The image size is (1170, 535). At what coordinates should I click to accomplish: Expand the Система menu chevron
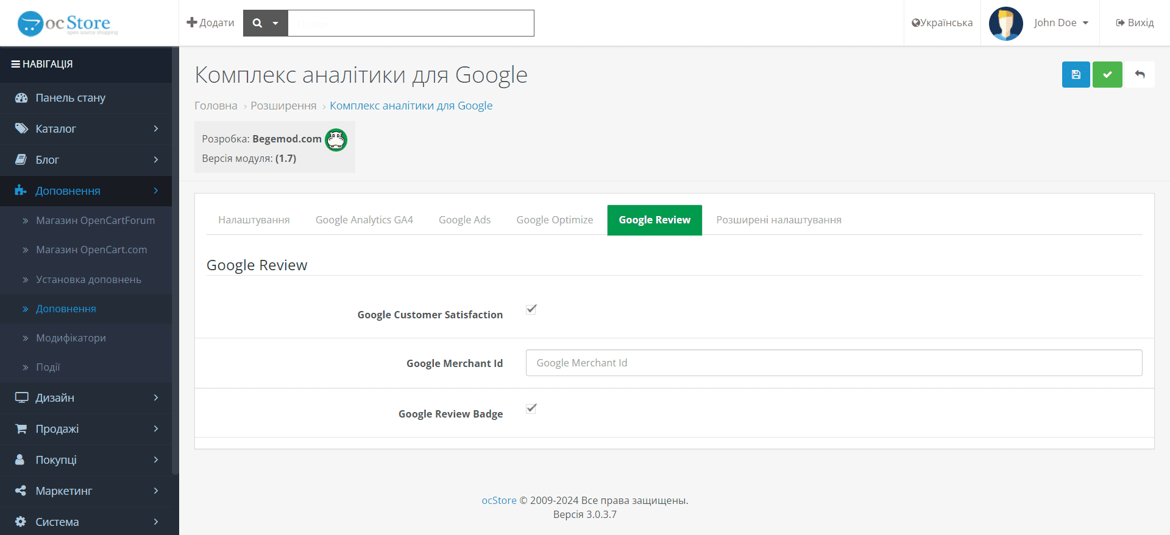156,522
